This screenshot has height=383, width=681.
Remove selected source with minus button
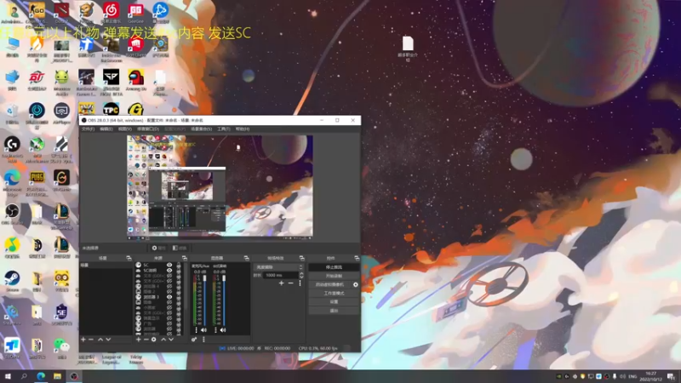tap(146, 339)
